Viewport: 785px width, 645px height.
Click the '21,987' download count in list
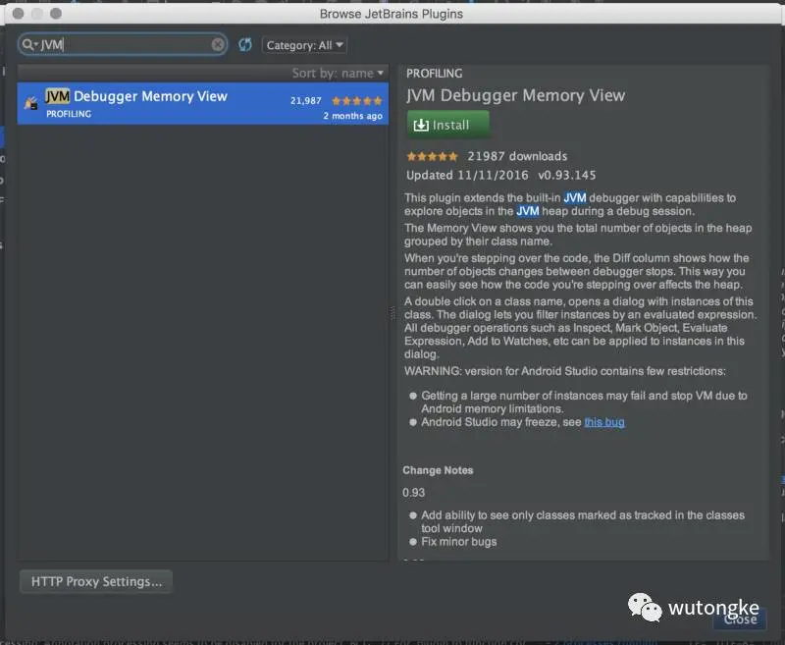(x=306, y=101)
